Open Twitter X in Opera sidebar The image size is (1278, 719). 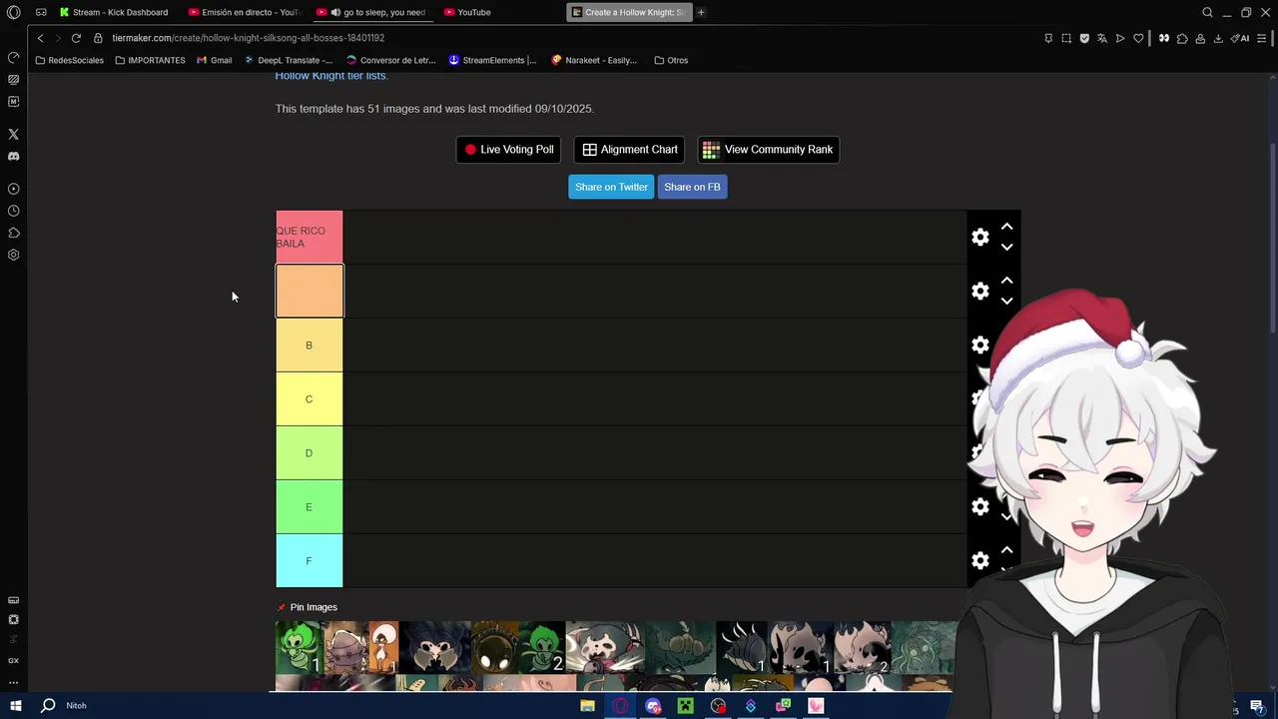(13, 134)
